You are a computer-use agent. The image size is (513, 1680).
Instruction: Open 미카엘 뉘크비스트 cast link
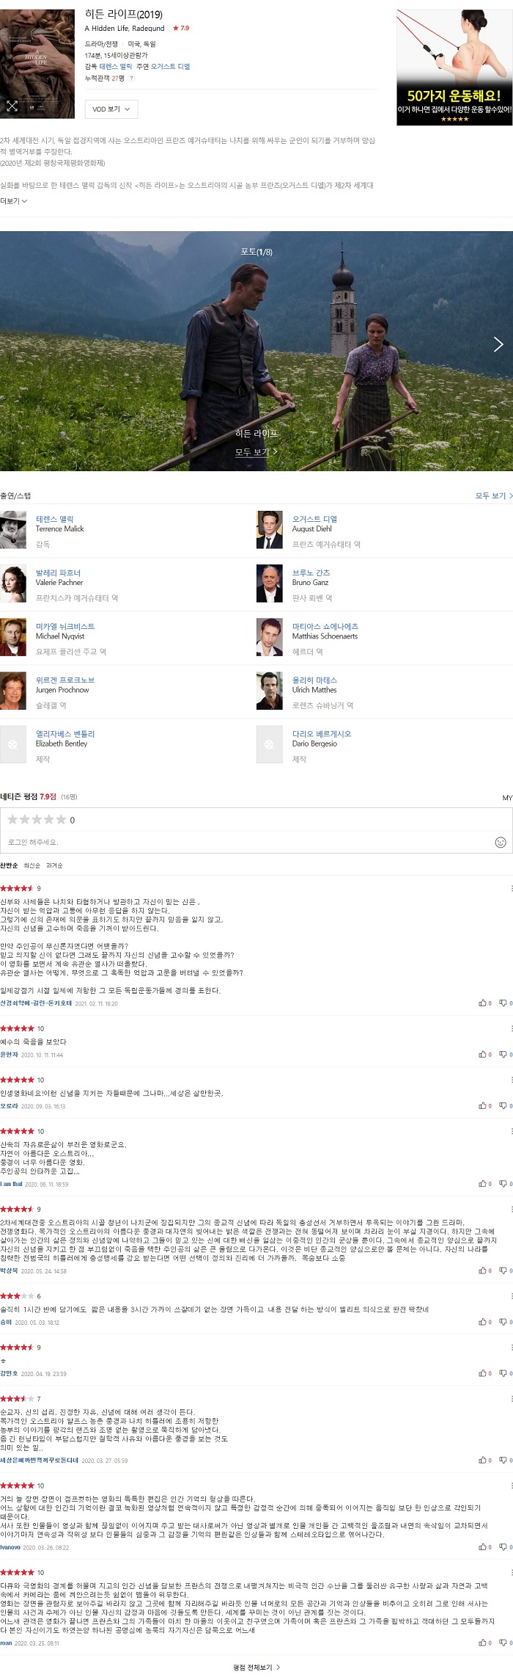click(x=65, y=626)
